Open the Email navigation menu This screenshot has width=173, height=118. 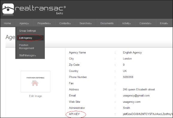(164, 23)
